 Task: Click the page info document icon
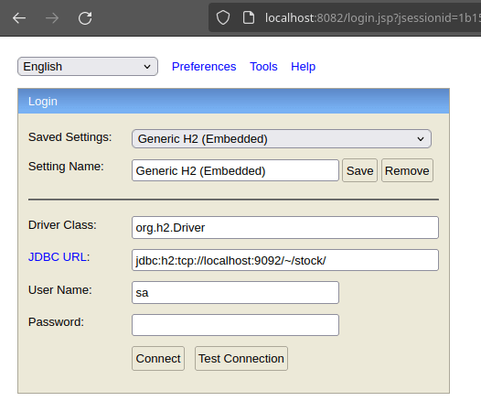[x=249, y=17]
